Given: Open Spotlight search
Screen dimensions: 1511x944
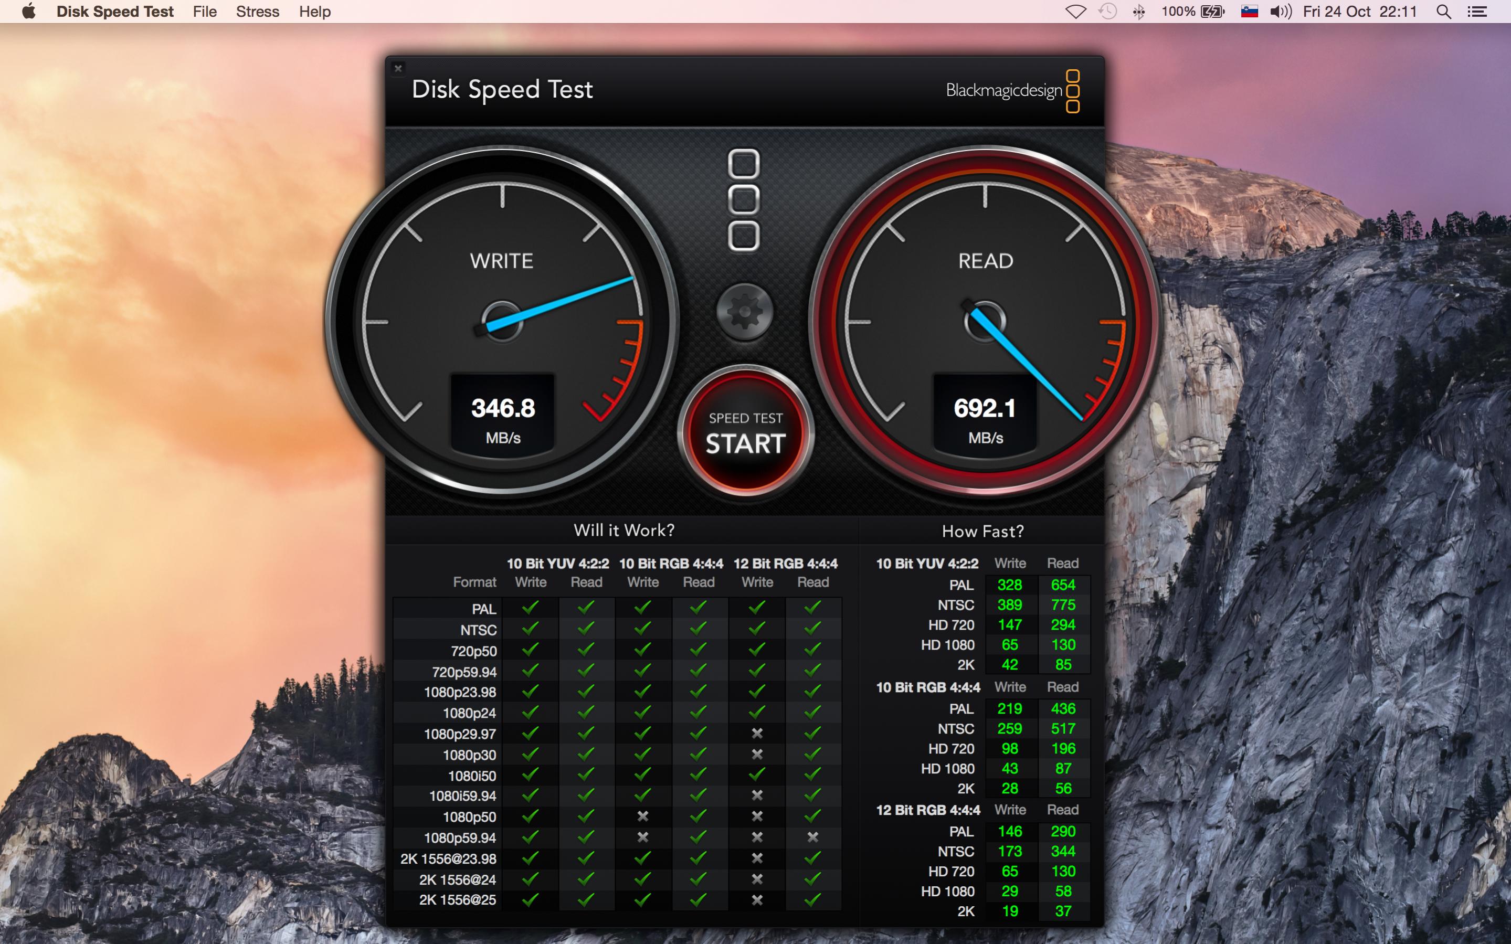Looking at the screenshot, I should tap(1444, 11).
